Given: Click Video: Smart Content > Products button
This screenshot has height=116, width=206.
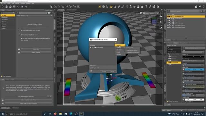Looking at the screenshot, I should tap(29, 103).
